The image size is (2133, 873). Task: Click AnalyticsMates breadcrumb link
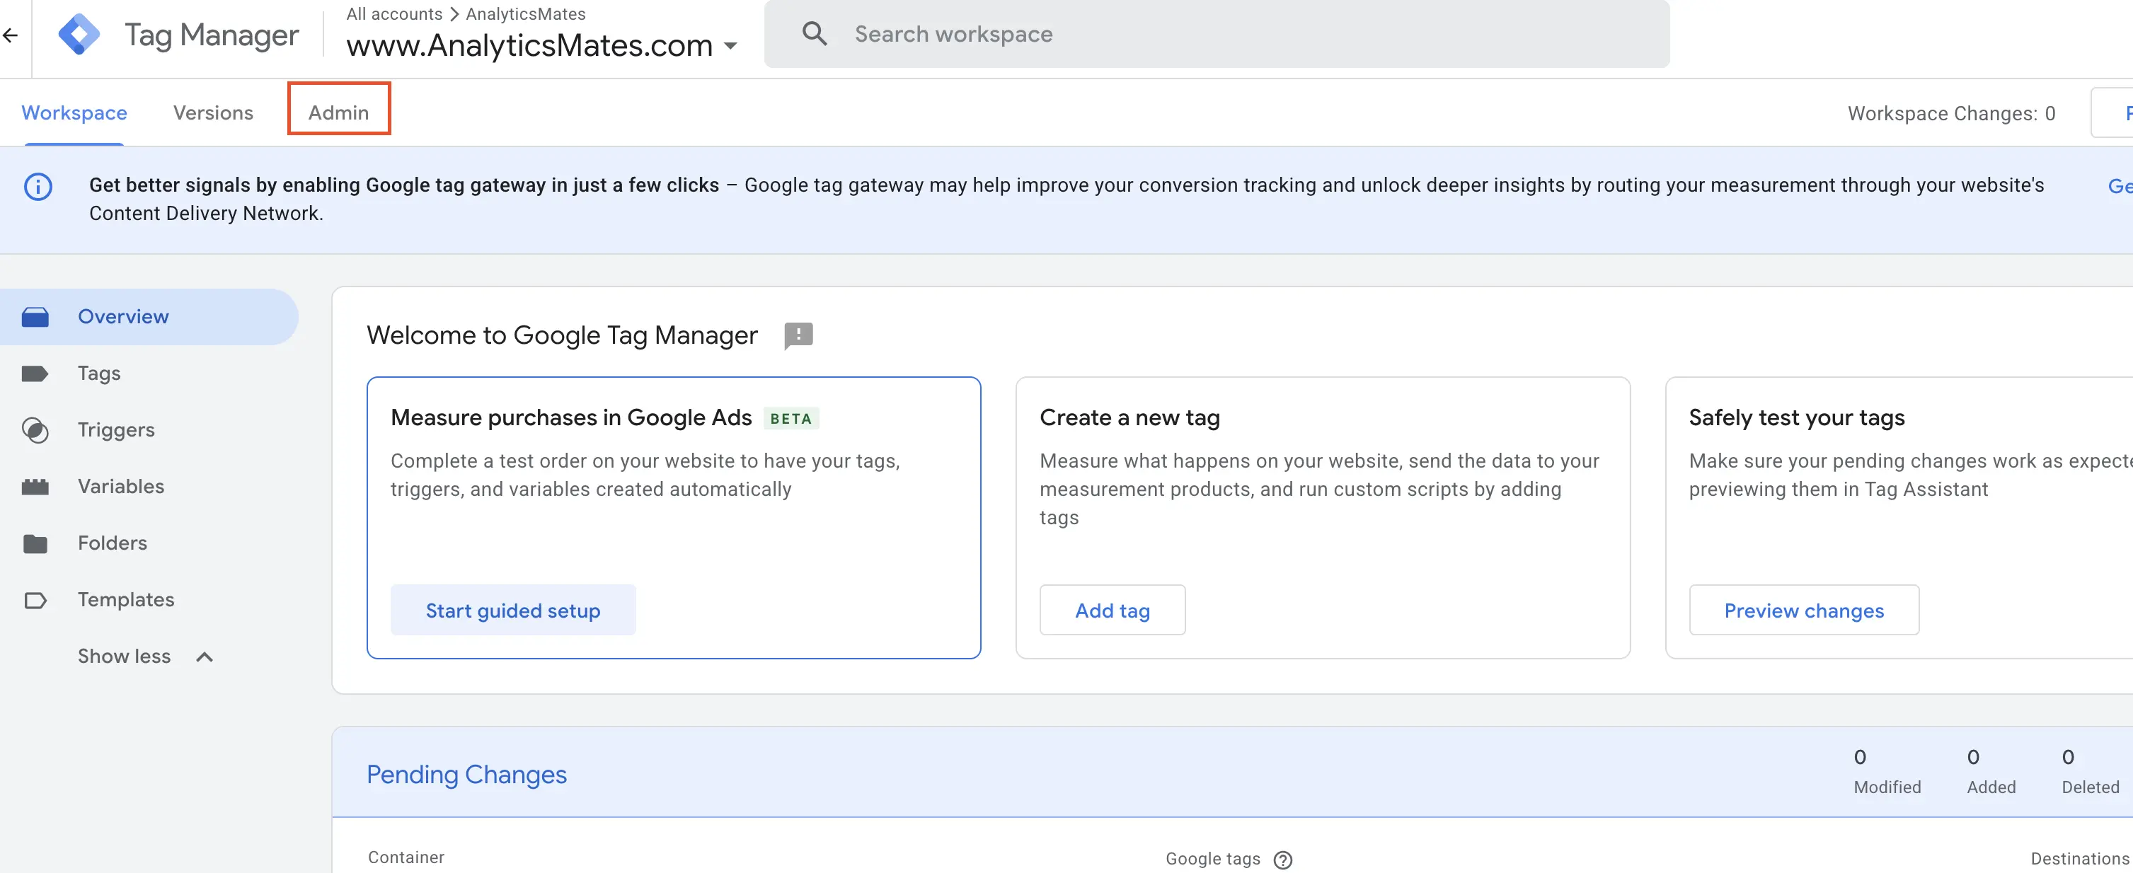pos(526,14)
